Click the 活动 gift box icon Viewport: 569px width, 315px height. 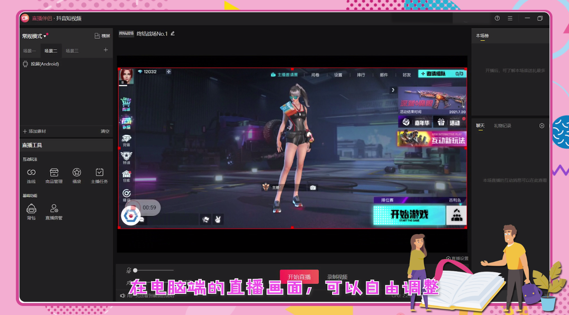[x=441, y=123]
